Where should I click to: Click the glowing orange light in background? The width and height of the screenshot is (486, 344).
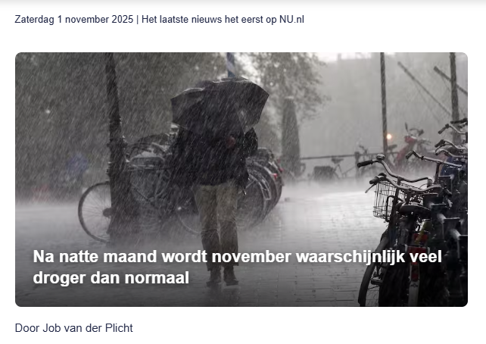tap(389, 136)
